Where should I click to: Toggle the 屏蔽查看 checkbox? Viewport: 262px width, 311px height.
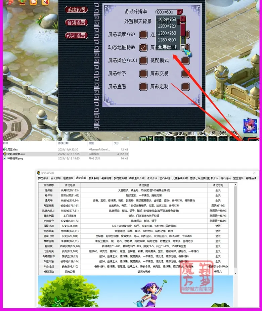(143, 87)
